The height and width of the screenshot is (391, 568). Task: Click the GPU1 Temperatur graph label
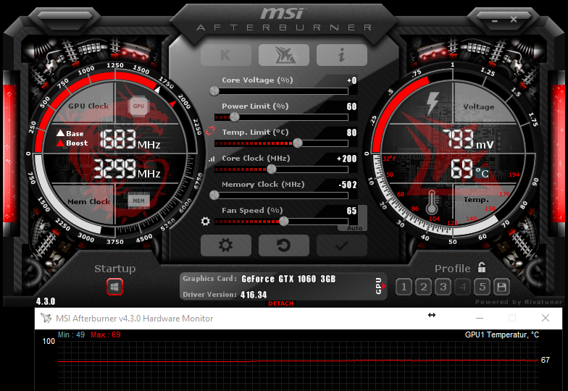(x=501, y=335)
